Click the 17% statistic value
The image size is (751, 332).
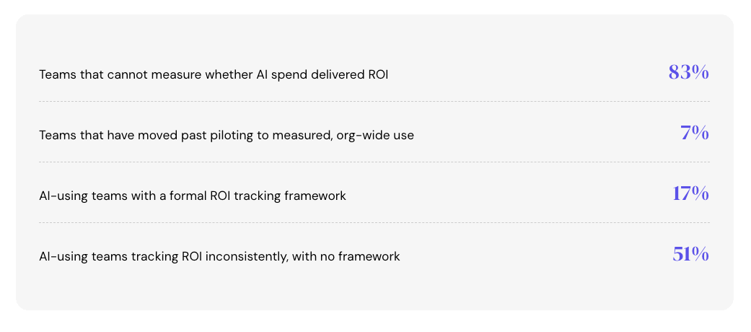click(x=690, y=194)
